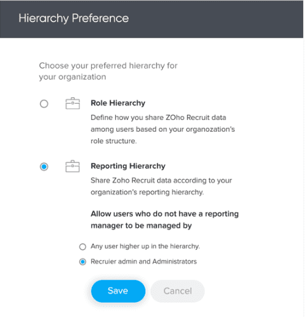The height and width of the screenshot is (317, 305).
Task: Click 'Choose your preferred hierarchy' intro text
Action: [x=108, y=71]
